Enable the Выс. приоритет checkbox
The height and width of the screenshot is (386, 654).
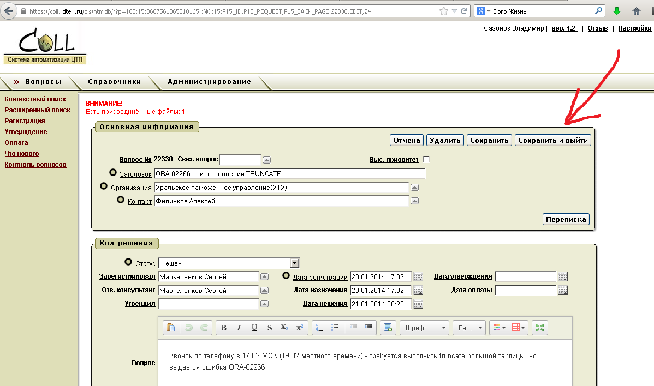[x=426, y=159]
